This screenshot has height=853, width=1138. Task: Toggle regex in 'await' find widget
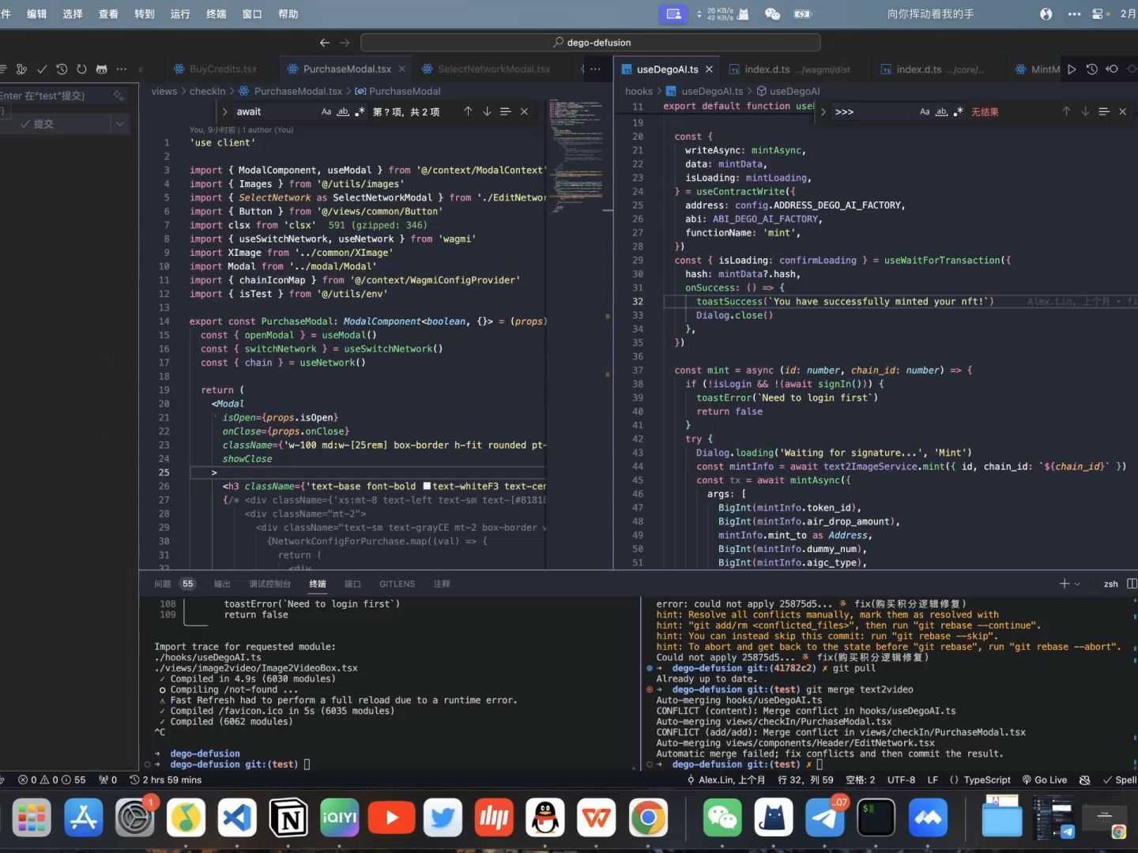tap(360, 111)
